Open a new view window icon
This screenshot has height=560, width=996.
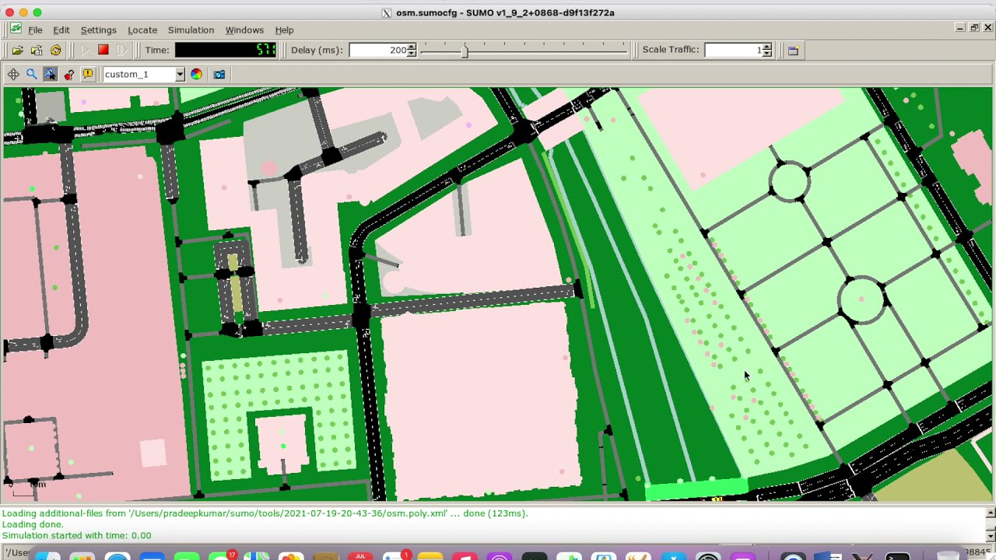point(793,50)
